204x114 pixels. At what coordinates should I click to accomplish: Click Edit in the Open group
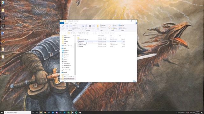point(114,27)
